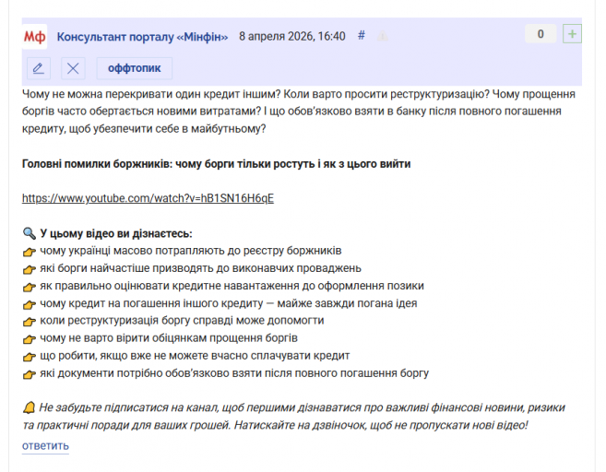Open the # permalink of the comment

coord(362,36)
